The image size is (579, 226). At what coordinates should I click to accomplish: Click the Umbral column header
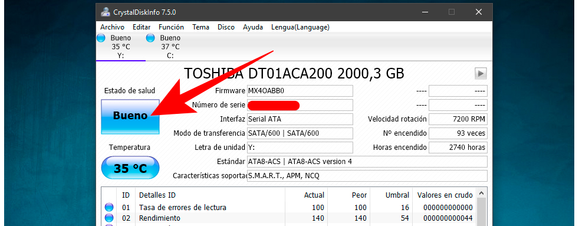[392, 195]
